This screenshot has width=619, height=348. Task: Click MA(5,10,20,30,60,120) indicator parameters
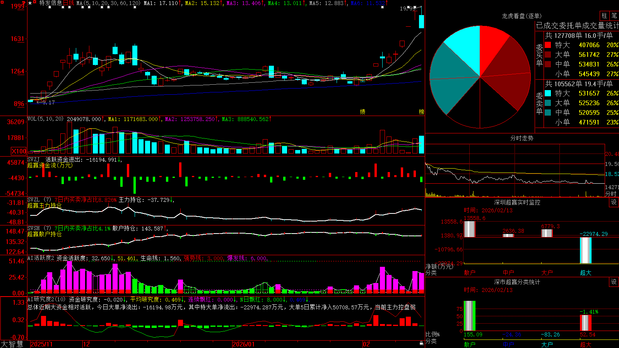point(108,3)
